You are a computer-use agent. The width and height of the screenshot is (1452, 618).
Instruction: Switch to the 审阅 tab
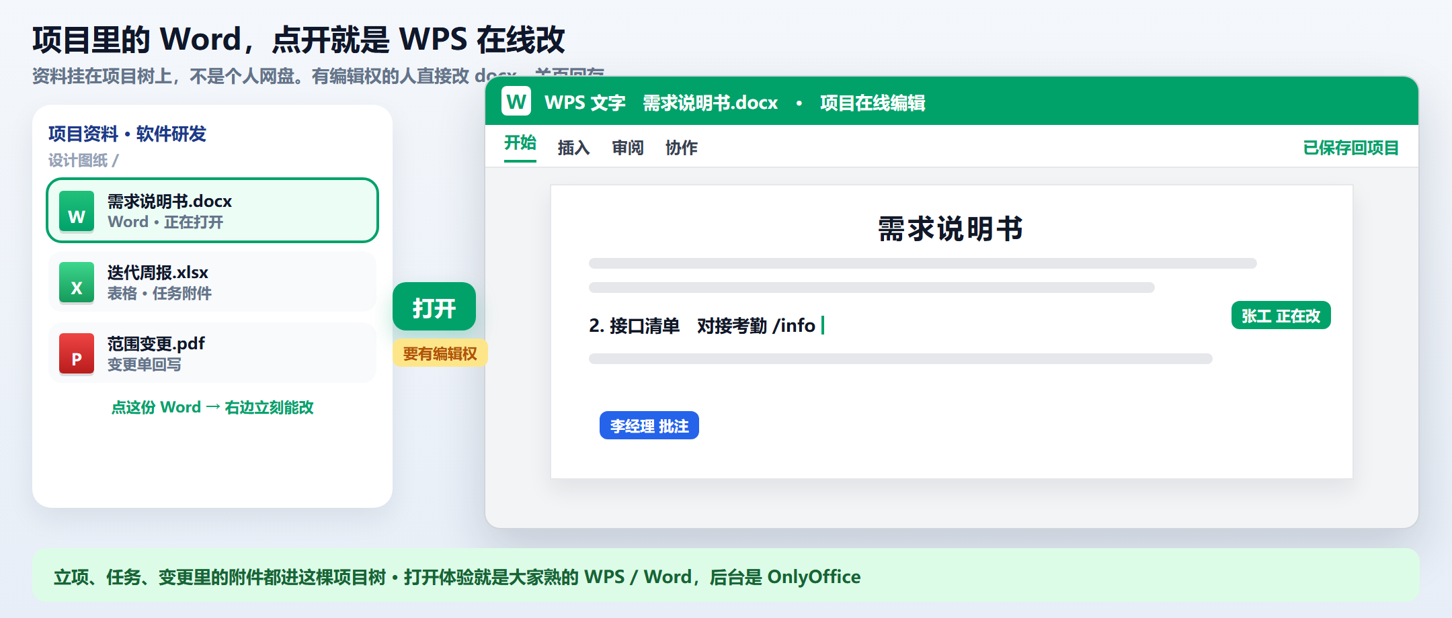click(628, 148)
